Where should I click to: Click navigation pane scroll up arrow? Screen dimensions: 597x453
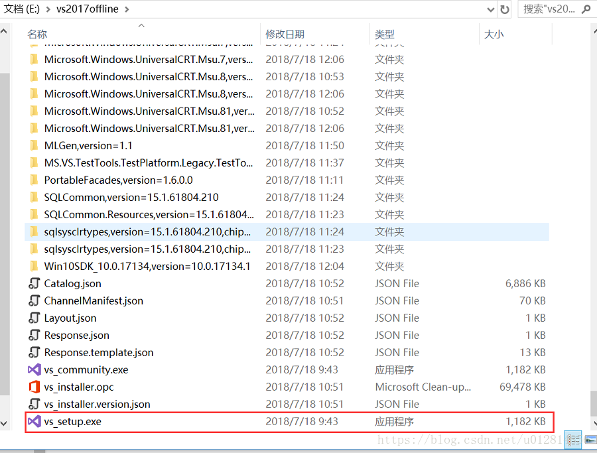point(4,31)
